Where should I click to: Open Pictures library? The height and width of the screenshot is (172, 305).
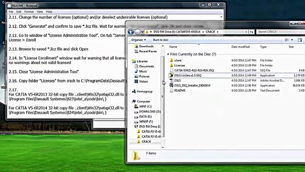144,76
